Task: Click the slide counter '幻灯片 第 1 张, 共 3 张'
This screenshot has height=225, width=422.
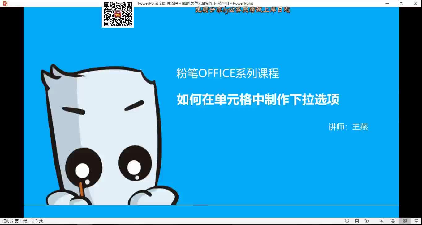Action: 23,221
